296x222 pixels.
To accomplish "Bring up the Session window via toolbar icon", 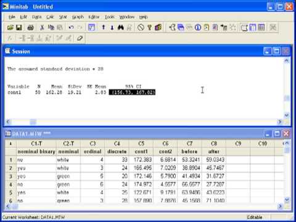I will click(244, 27).
